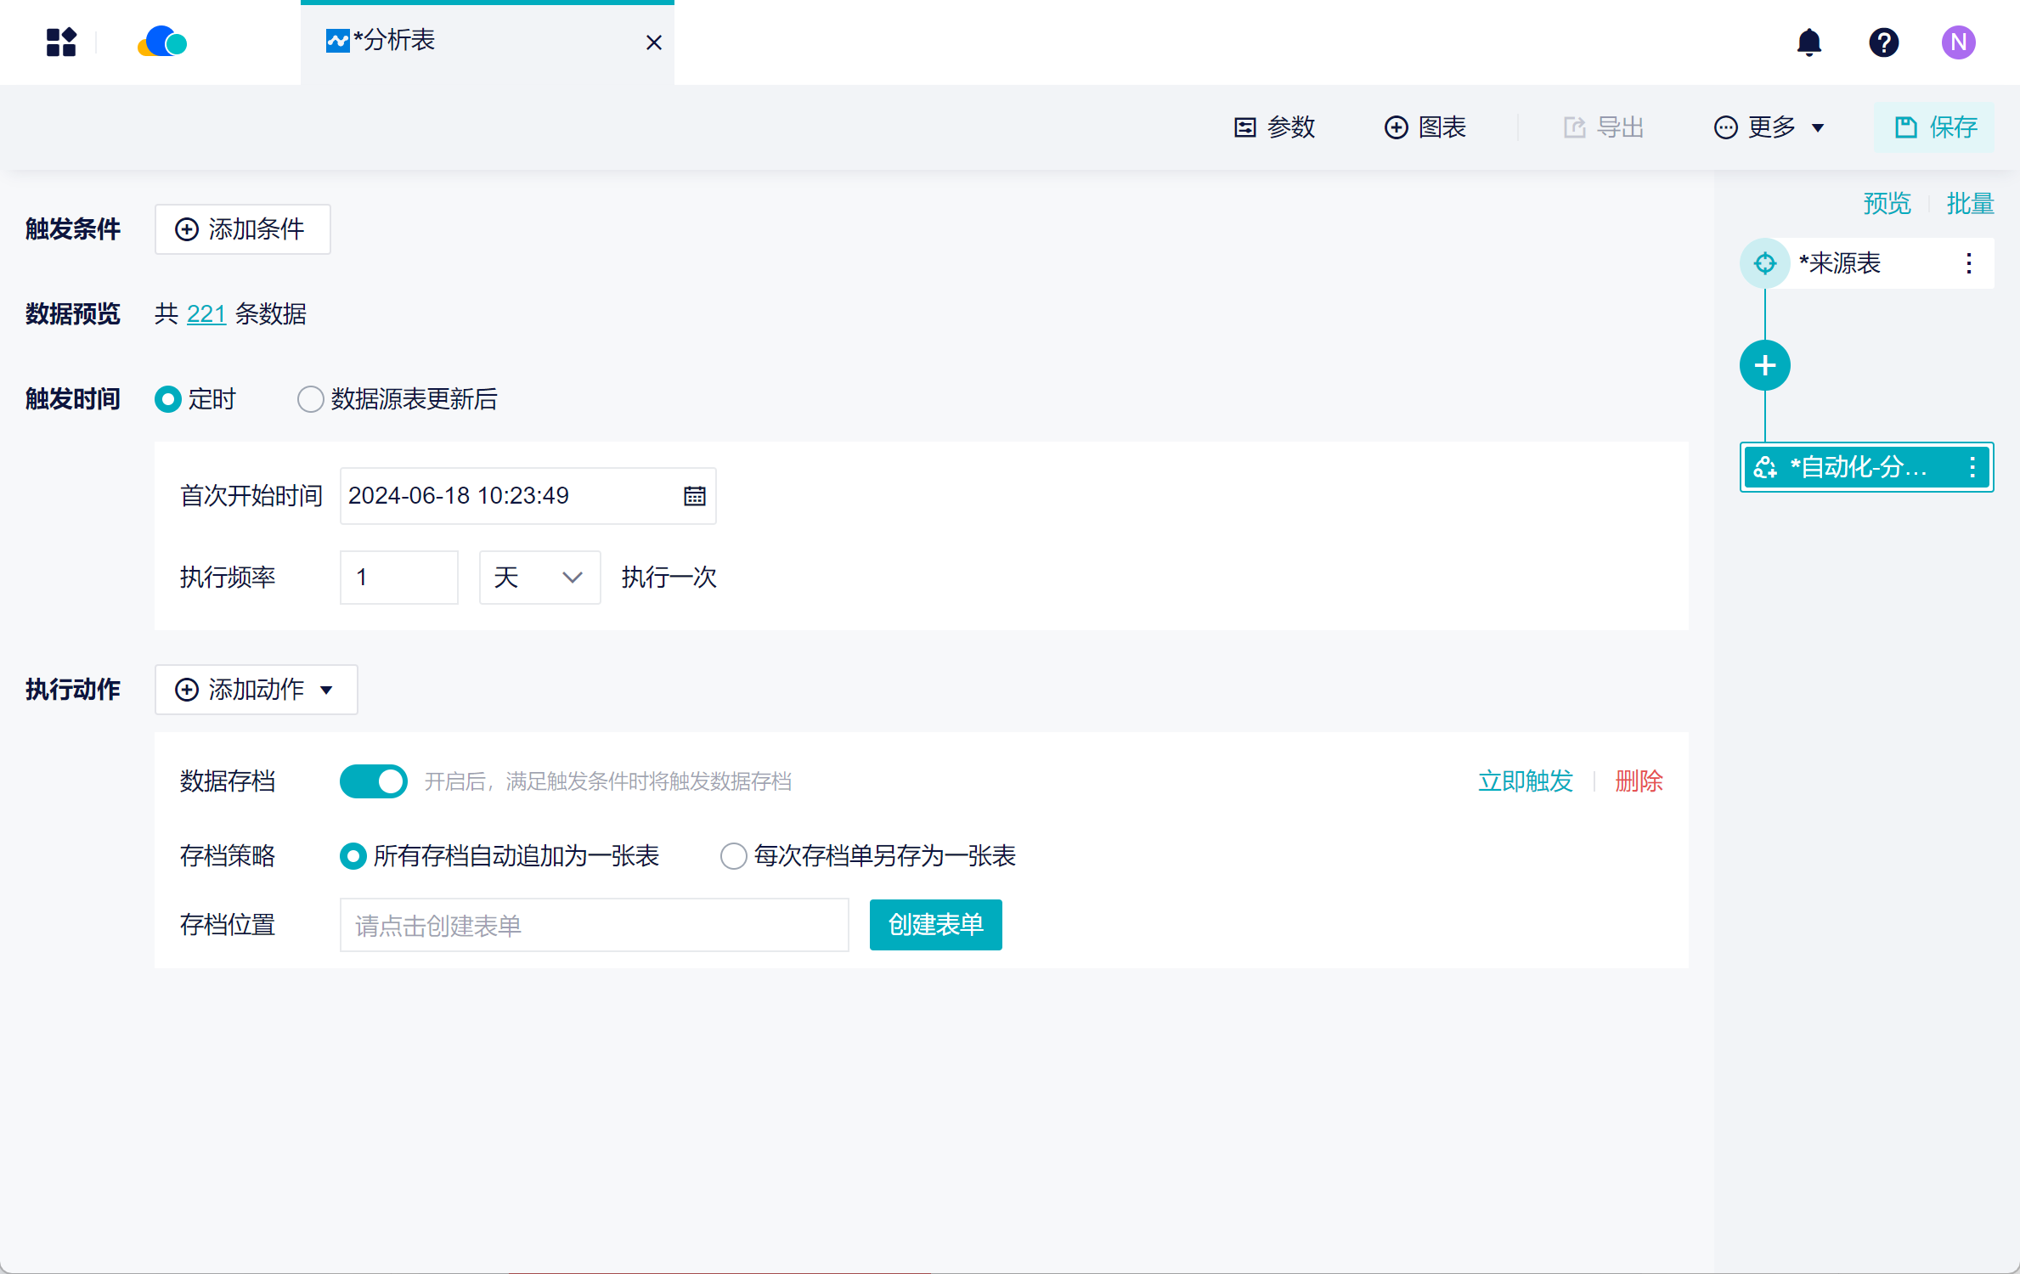Click the user avatar N
Viewport: 2020px width, 1274px height.
pos(1957,42)
